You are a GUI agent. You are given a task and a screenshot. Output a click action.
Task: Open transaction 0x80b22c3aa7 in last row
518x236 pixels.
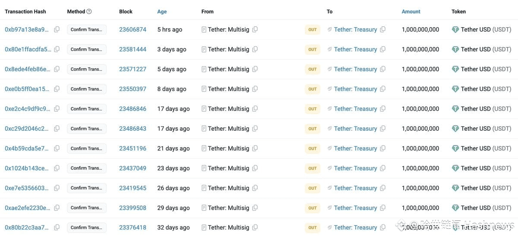26,227
